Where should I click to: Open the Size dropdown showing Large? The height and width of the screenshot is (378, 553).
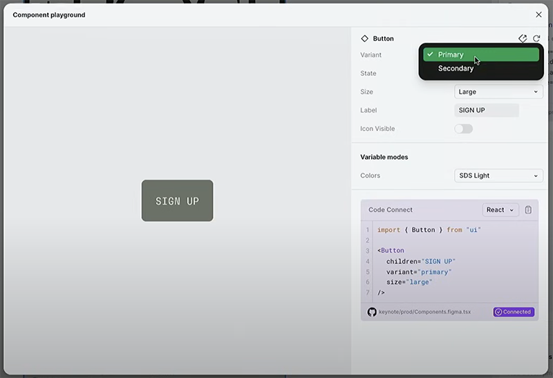click(x=498, y=92)
